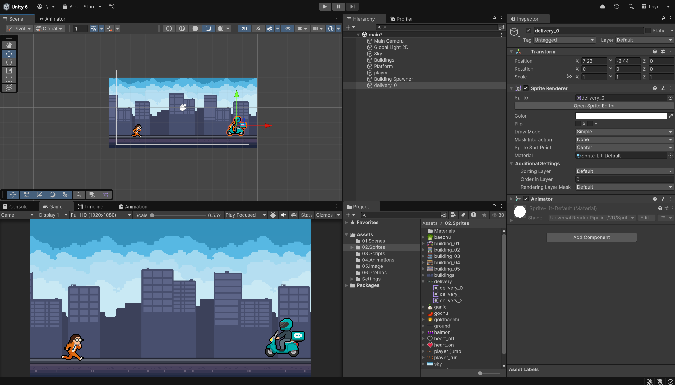The image size is (675, 385).
Task: Open Unity Cloud from the cloud icon
Action: click(x=603, y=7)
